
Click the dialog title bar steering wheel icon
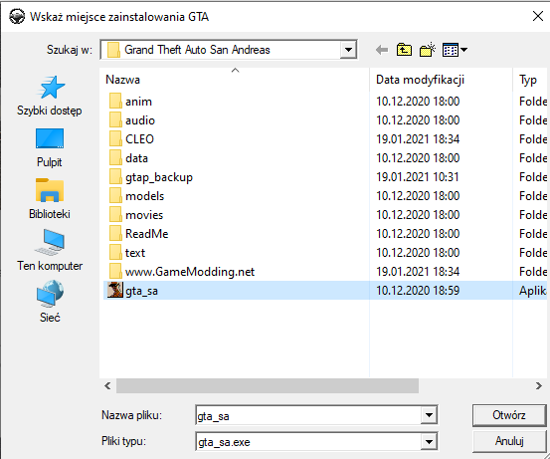tap(17, 17)
